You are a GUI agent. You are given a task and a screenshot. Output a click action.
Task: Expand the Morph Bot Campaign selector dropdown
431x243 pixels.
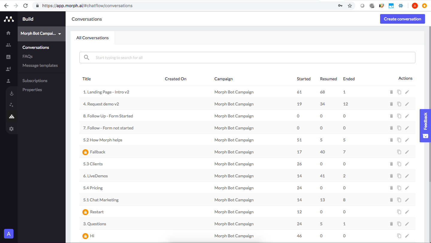tap(41, 34)
